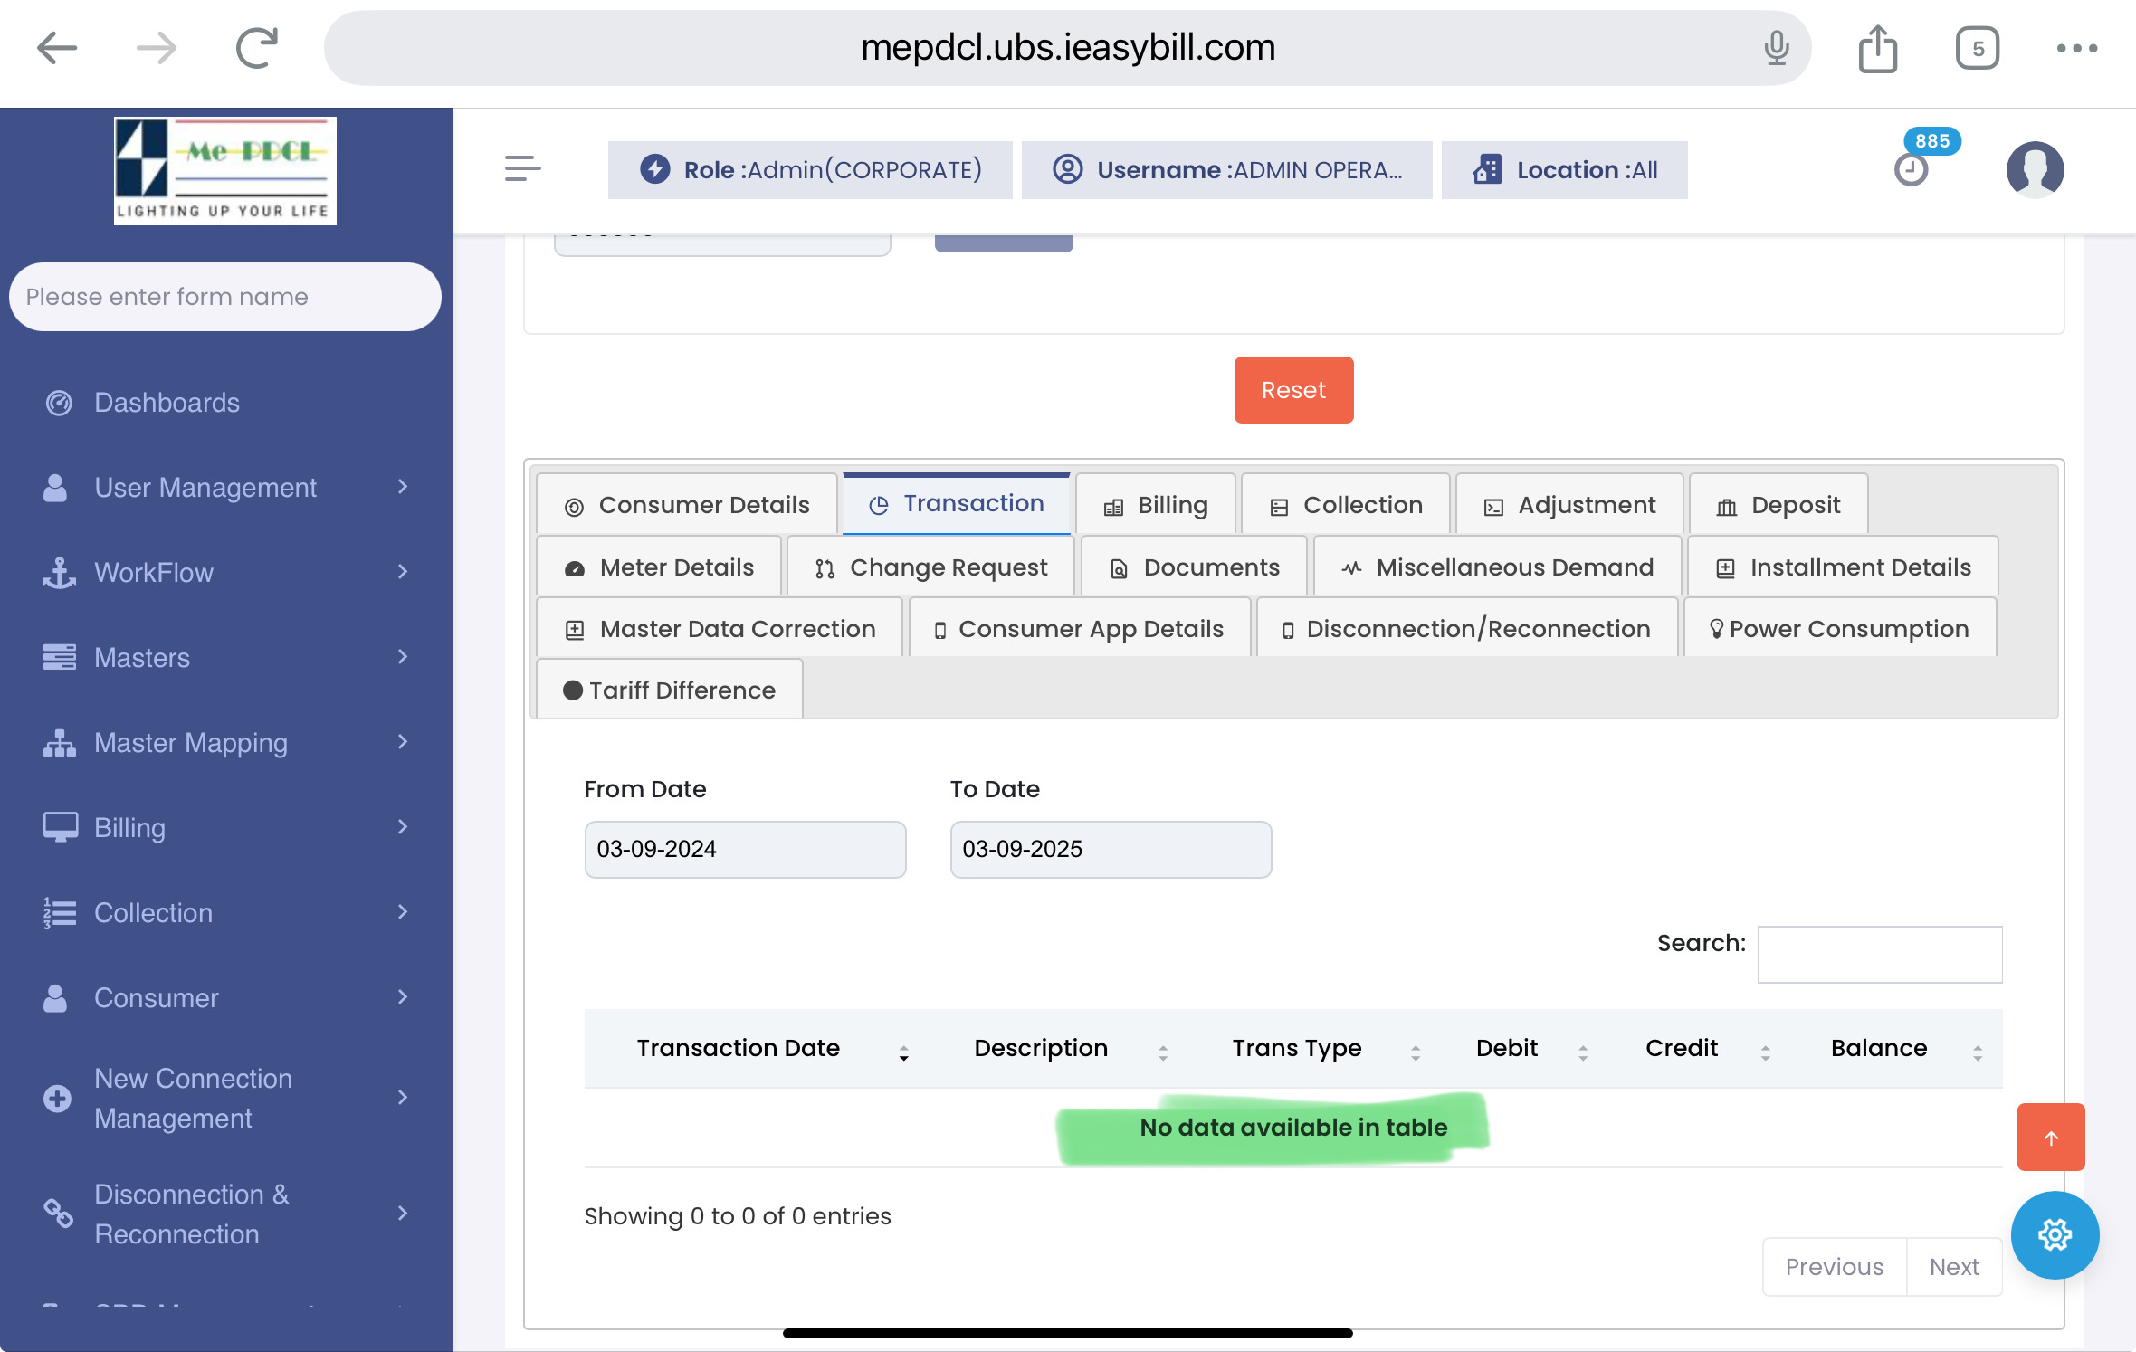The width and height of the screenshot is (2136, 1352).
Task: Click the microphone icon in address bar
Action: 1777,48
